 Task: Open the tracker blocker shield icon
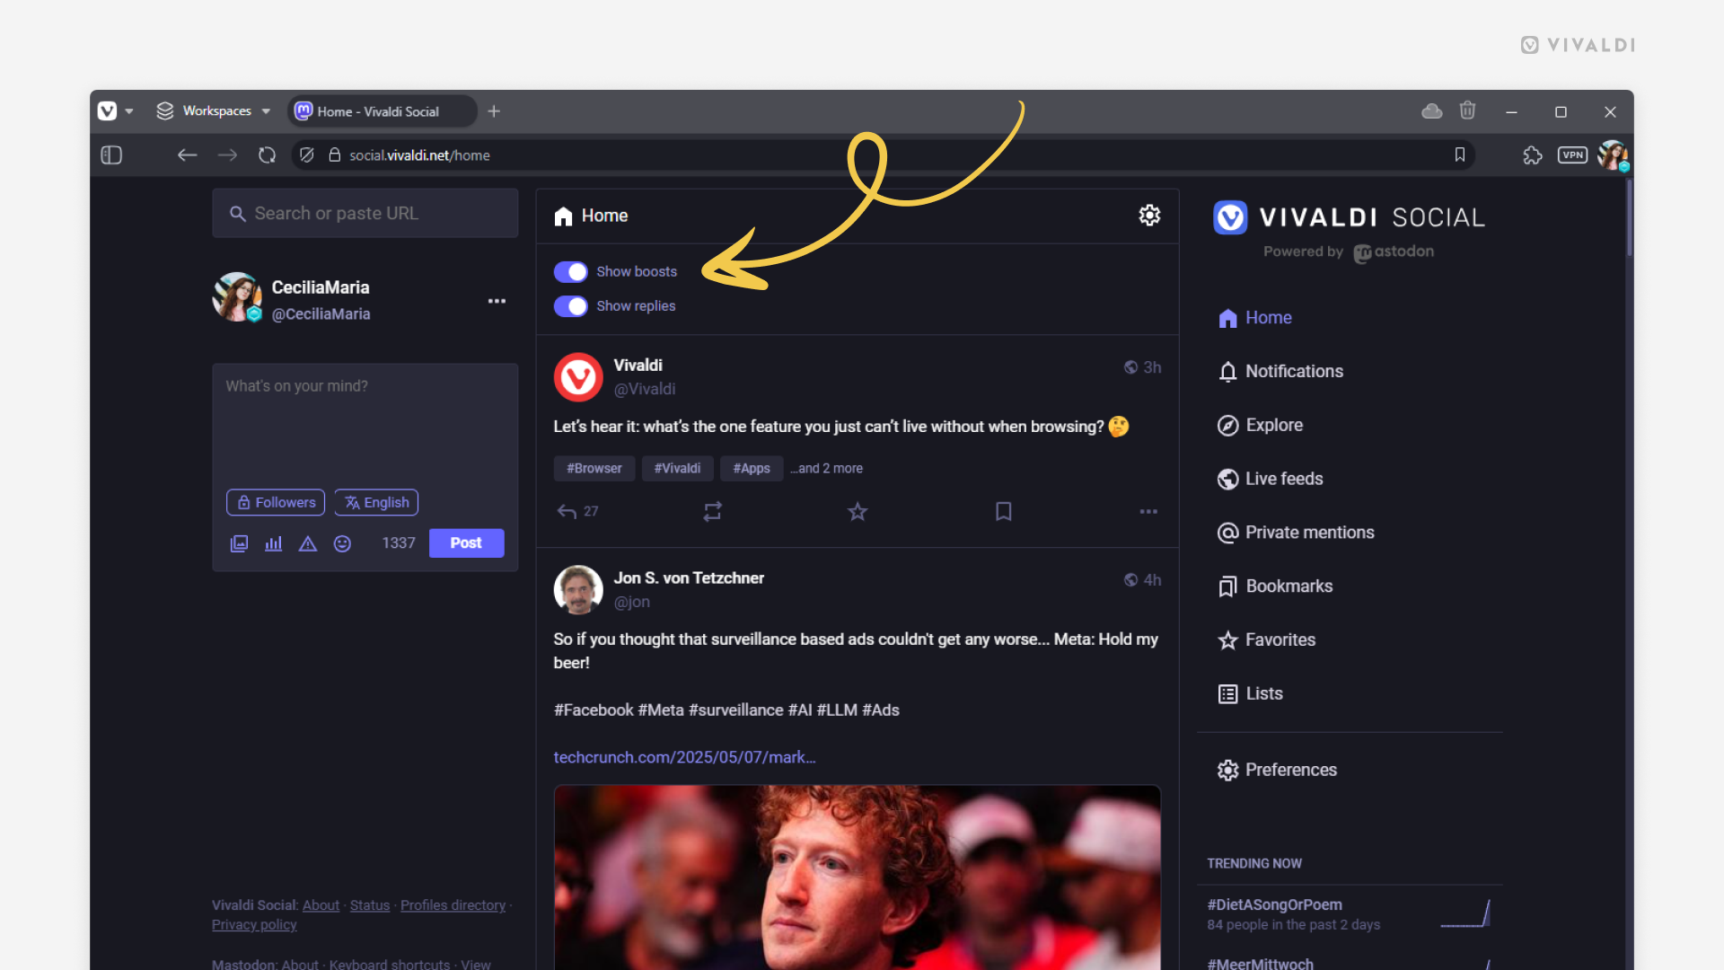pyautogui.click(x=307, y=155)
